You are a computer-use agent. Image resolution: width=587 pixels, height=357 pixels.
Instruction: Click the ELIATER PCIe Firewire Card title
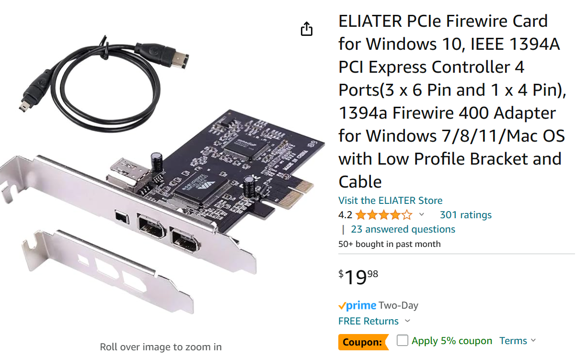coord(450,101)
